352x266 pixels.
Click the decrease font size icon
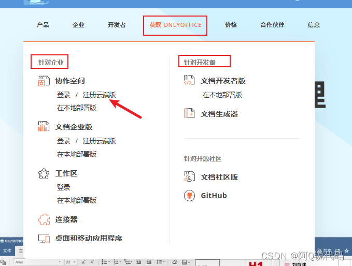point(92,262)
